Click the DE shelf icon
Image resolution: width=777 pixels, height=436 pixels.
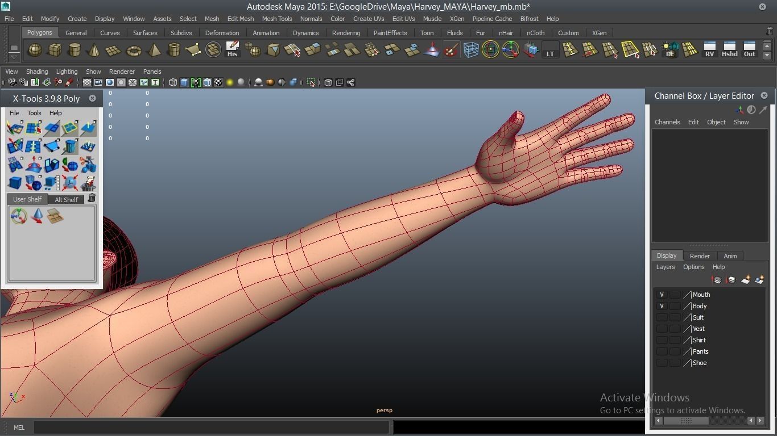point(670,50)
